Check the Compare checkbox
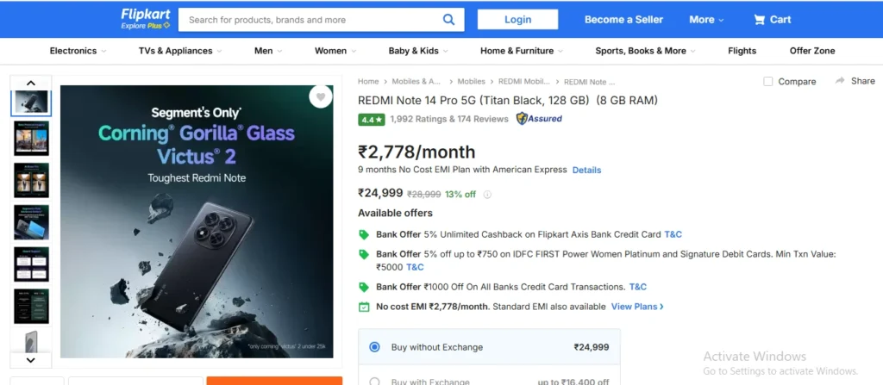The image size is (883, 385). click(x=768, y=81)
